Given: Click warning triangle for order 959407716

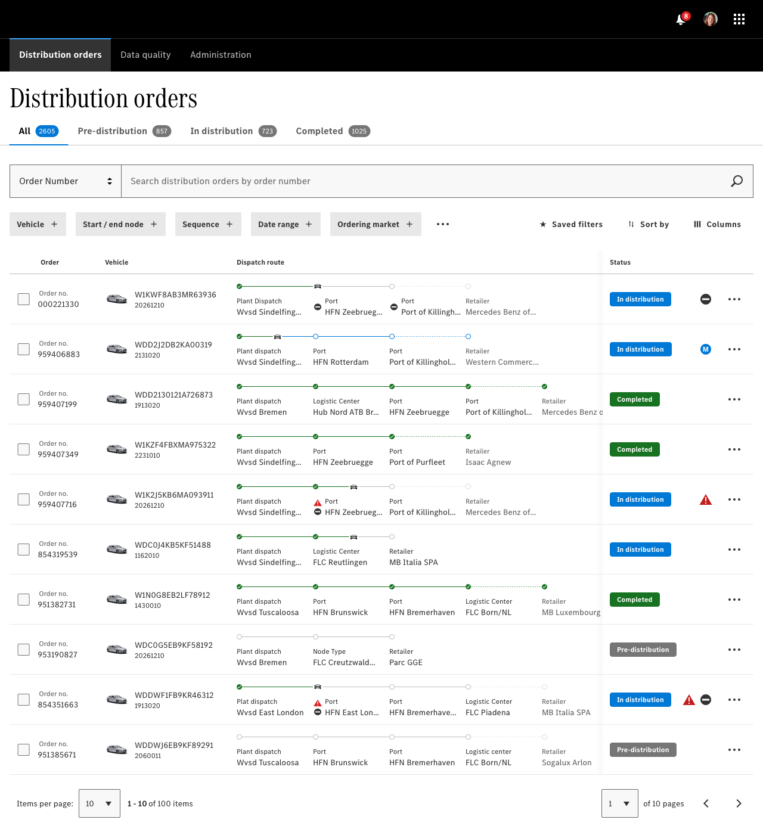Looking at the screenshot, I should coord(706,500).
